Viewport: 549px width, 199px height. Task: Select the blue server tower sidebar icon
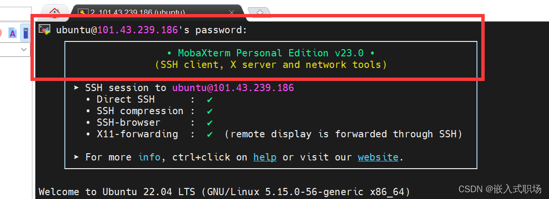tap(25, 33)
